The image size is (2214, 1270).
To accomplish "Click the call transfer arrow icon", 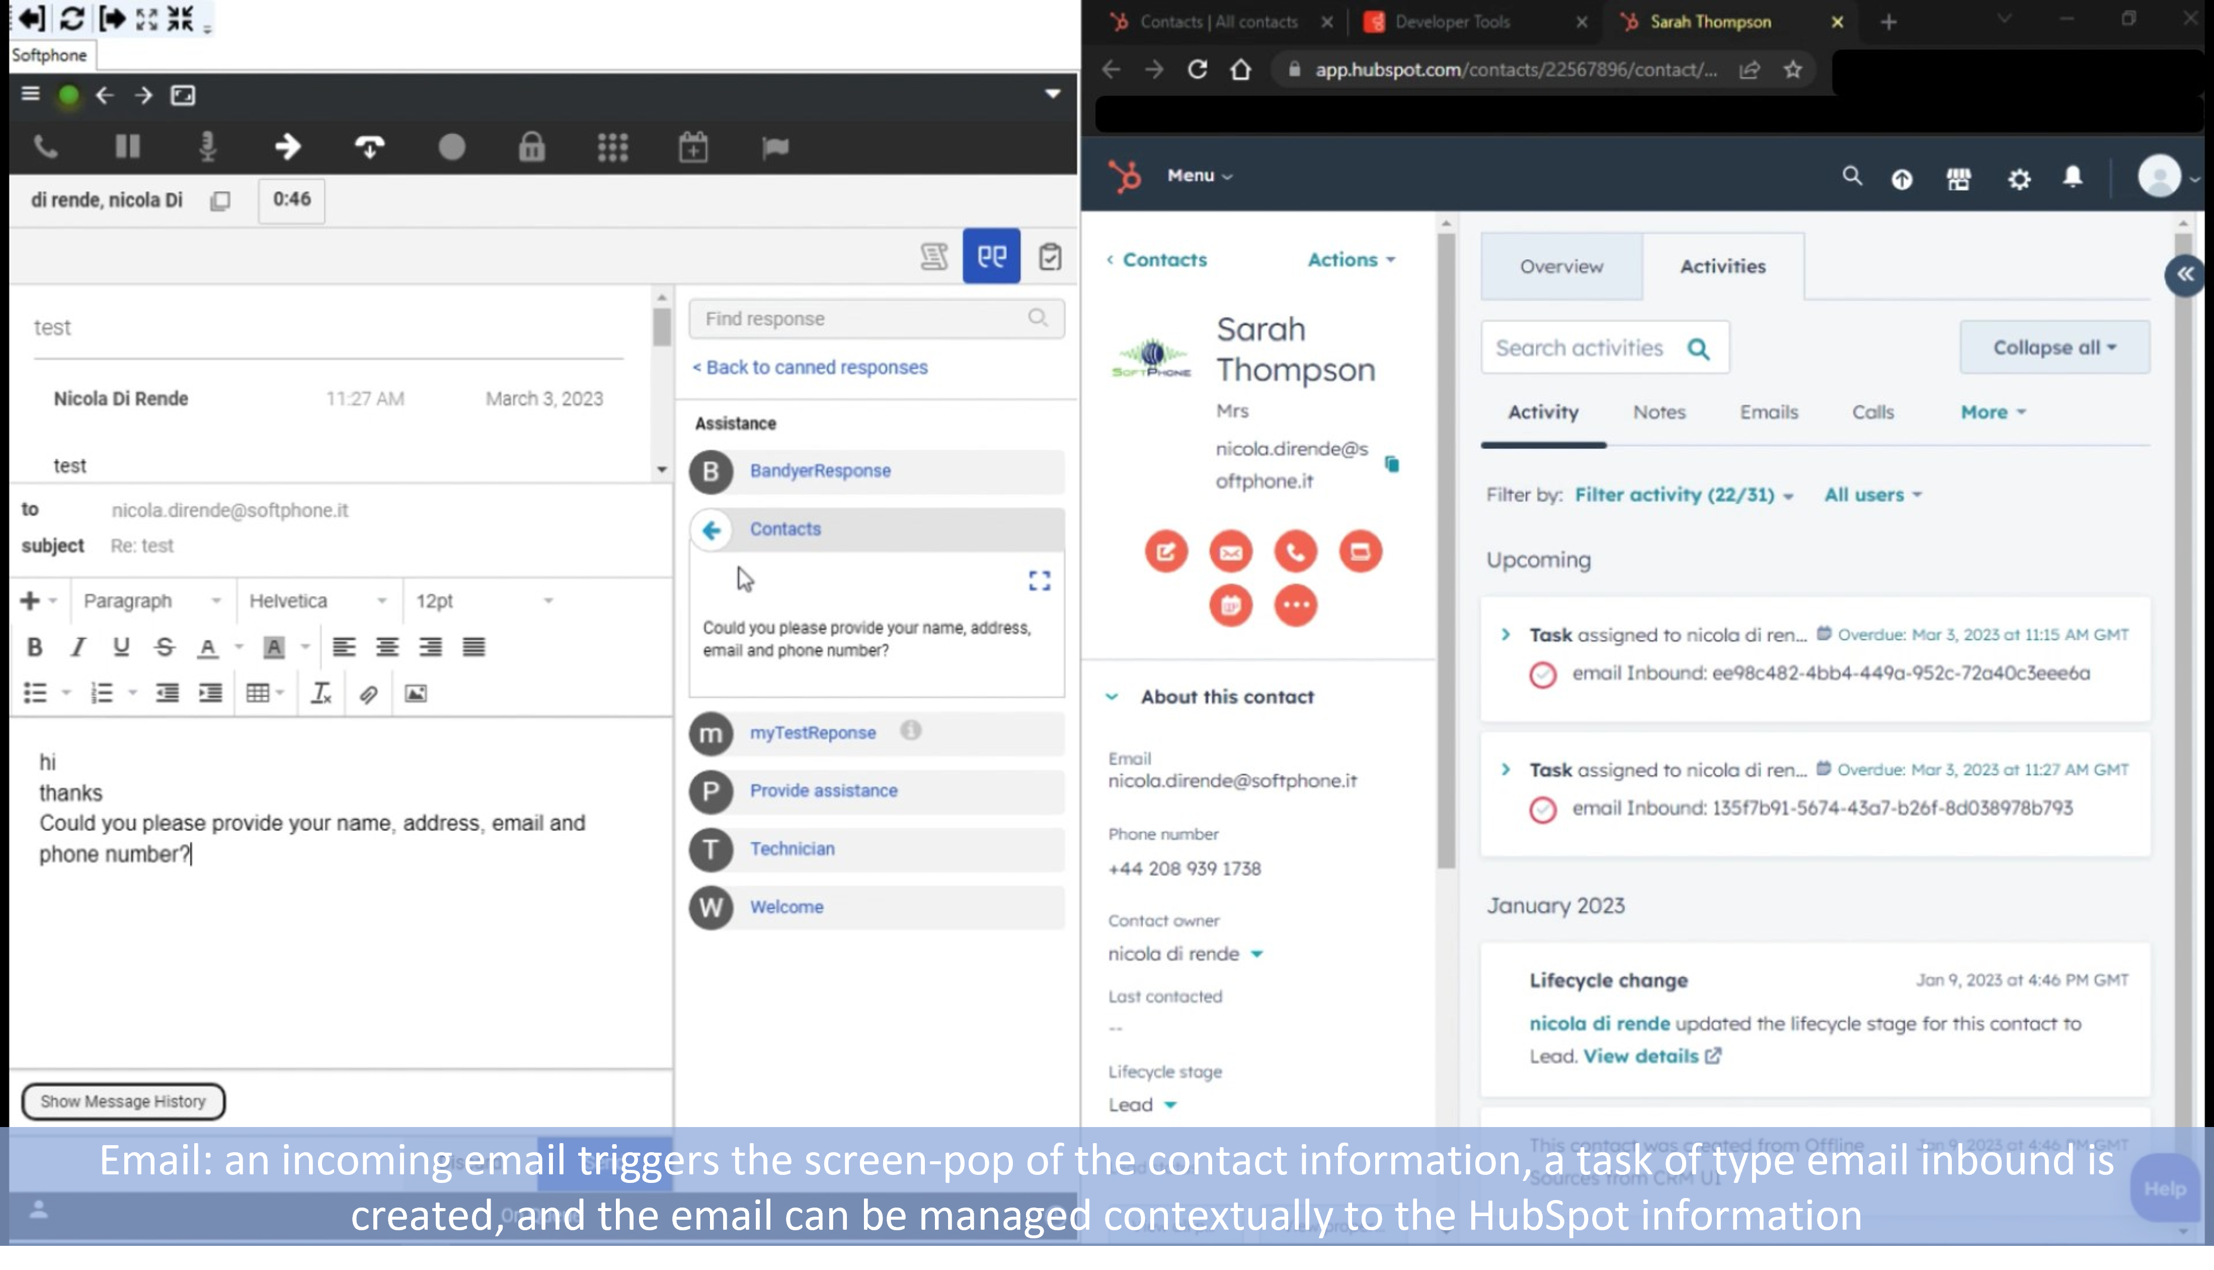I will pyautogui.click(x=288, y=146).
